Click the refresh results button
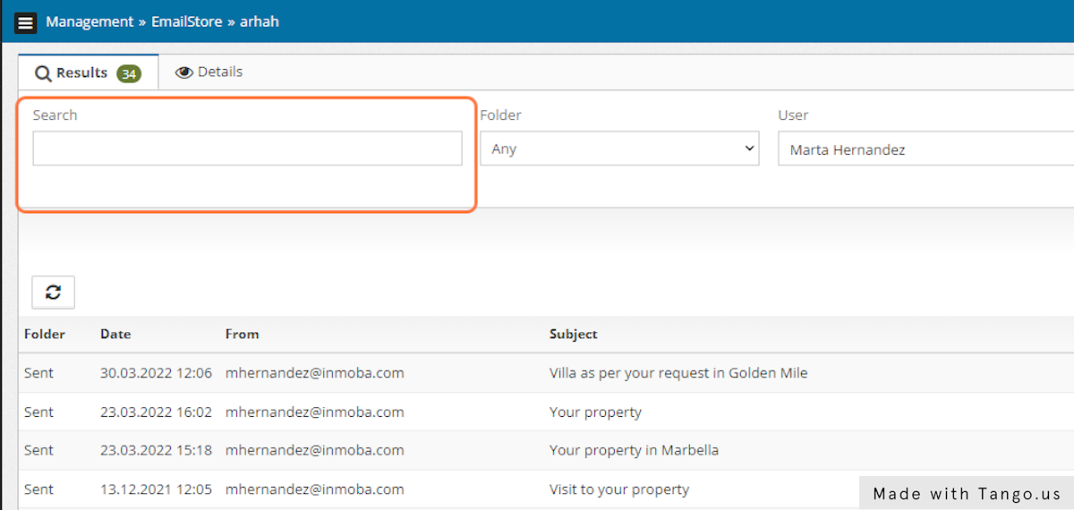 click(x=54, y=293)
